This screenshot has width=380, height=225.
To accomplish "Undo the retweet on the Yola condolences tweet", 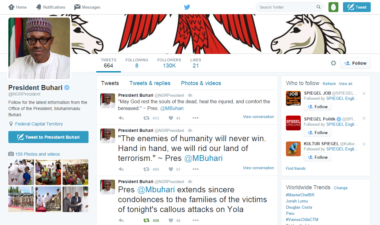I will point(146,220).
